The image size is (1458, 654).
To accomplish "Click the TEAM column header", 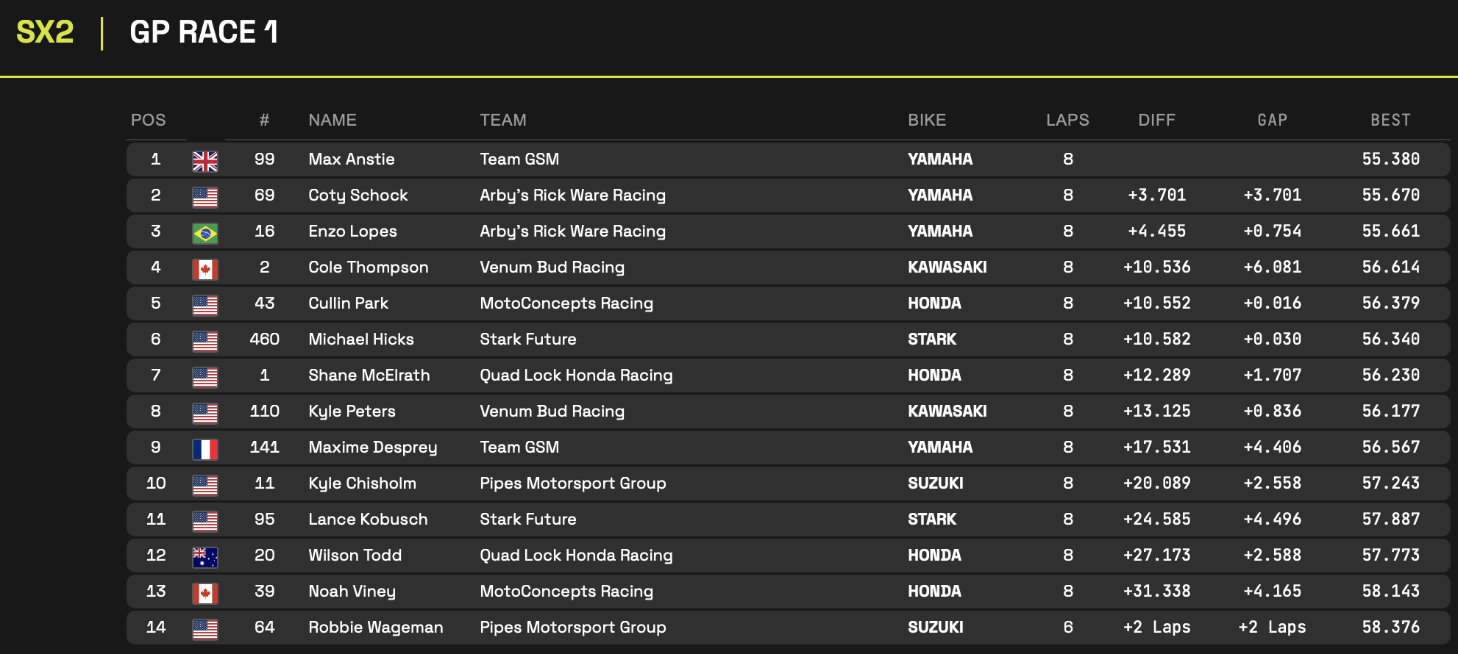I will 503,120.
